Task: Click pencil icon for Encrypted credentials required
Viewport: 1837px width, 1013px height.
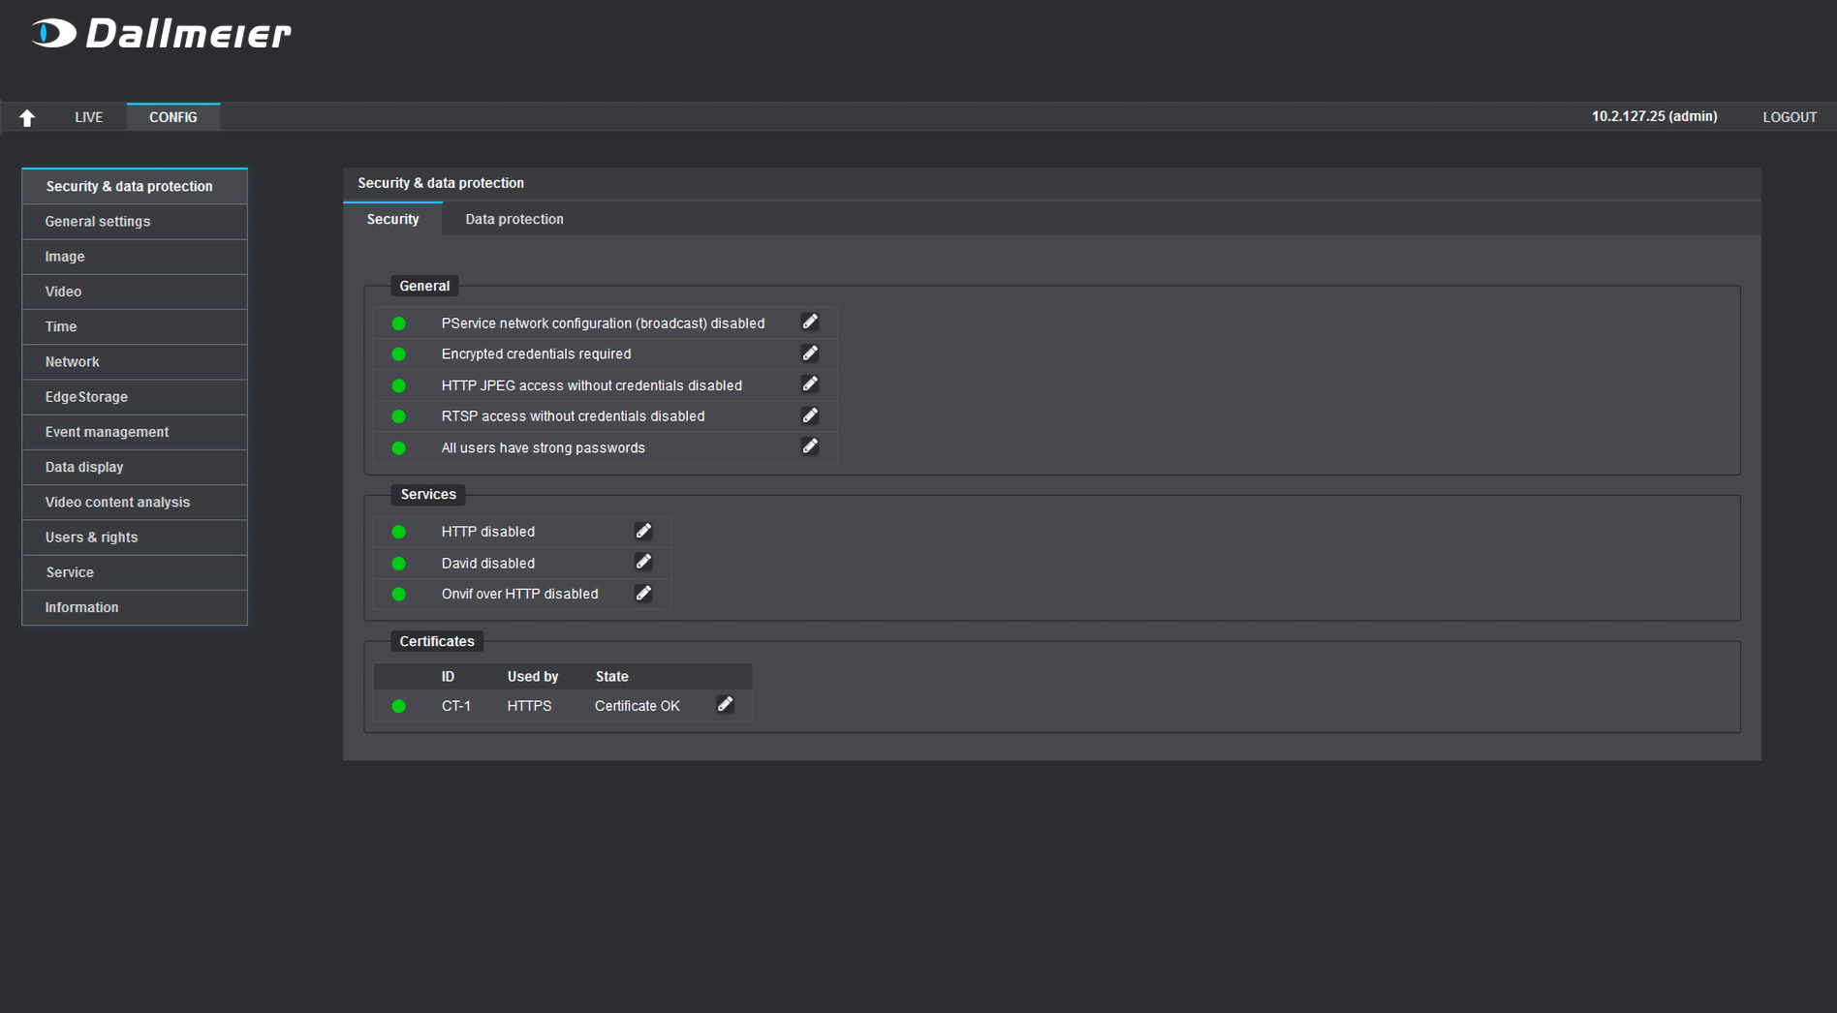Action: [x=810, y=353]
